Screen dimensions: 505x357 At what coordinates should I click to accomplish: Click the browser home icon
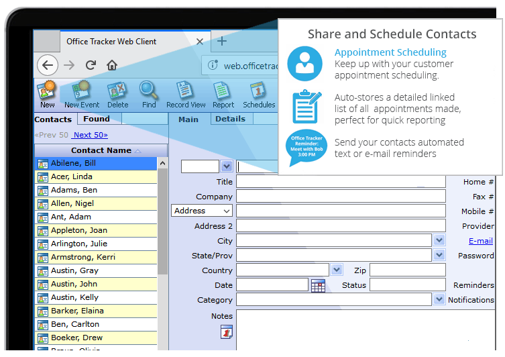point(112,65)
